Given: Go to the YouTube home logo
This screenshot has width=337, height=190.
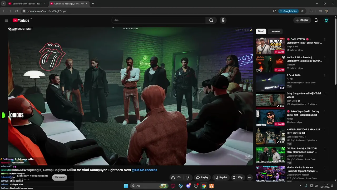Looking at the screenshot, I should point(21,20).
